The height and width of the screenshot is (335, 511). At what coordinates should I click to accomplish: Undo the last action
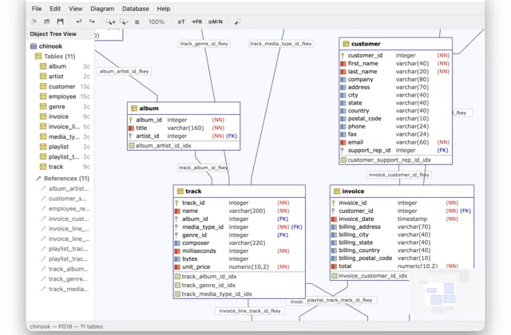point(79,22)
